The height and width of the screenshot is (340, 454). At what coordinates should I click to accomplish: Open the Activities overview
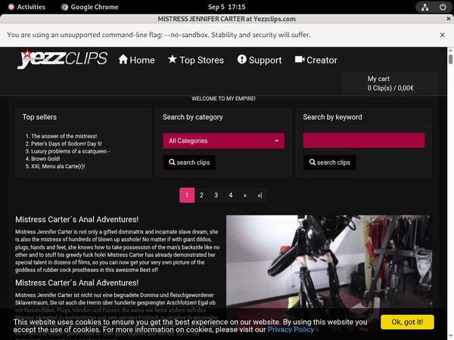[x=25, y=7]
